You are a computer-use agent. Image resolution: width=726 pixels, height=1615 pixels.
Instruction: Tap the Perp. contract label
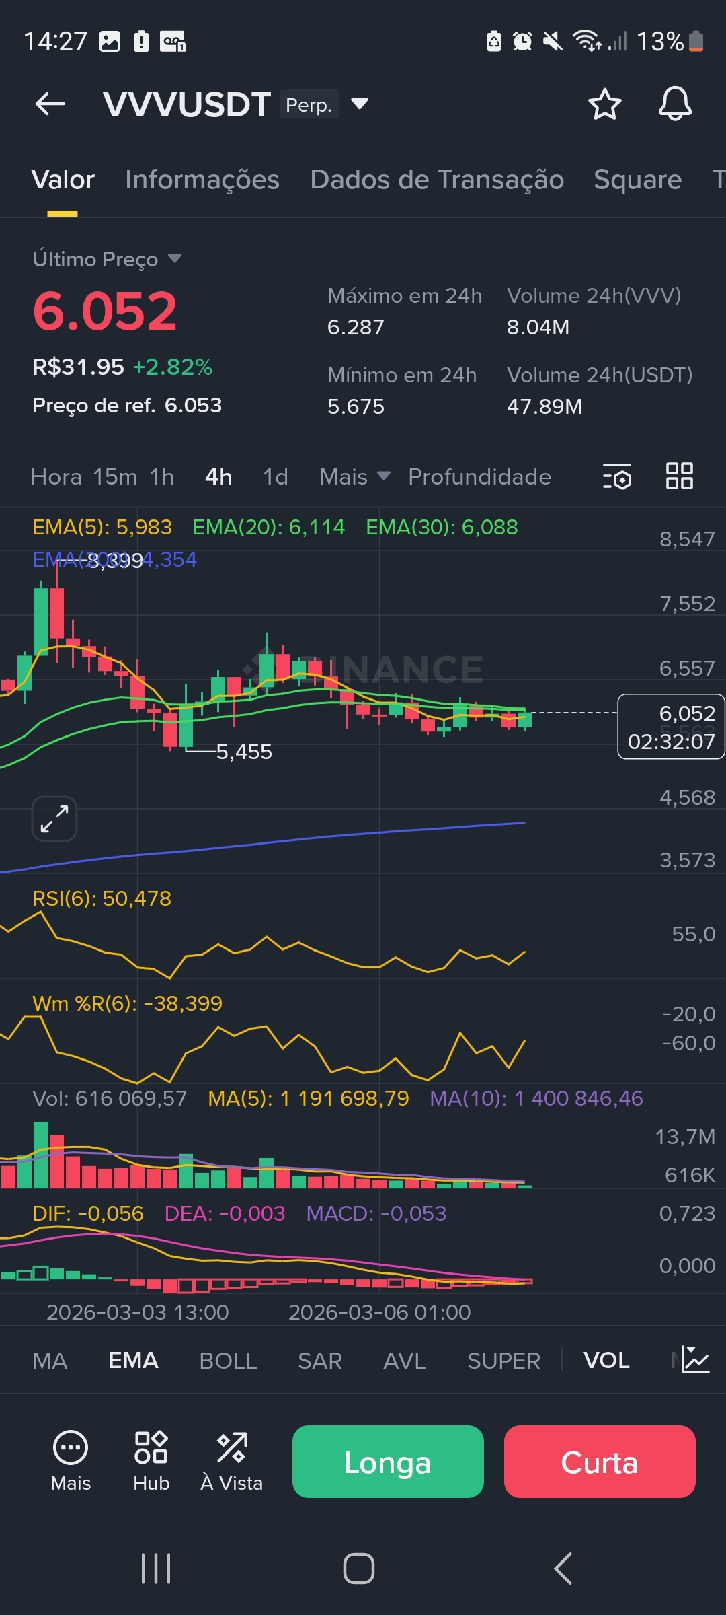tap(309, 104)
